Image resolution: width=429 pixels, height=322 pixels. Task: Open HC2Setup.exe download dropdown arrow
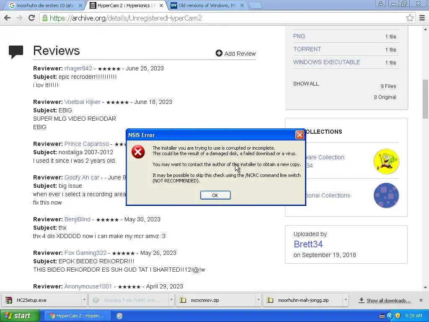point(84,300)
